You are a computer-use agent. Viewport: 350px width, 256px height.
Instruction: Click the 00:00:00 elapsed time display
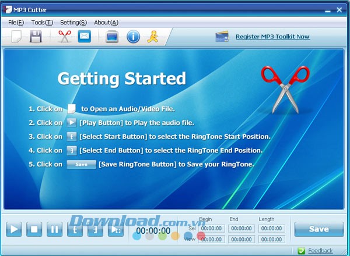(x=153, y=231)
